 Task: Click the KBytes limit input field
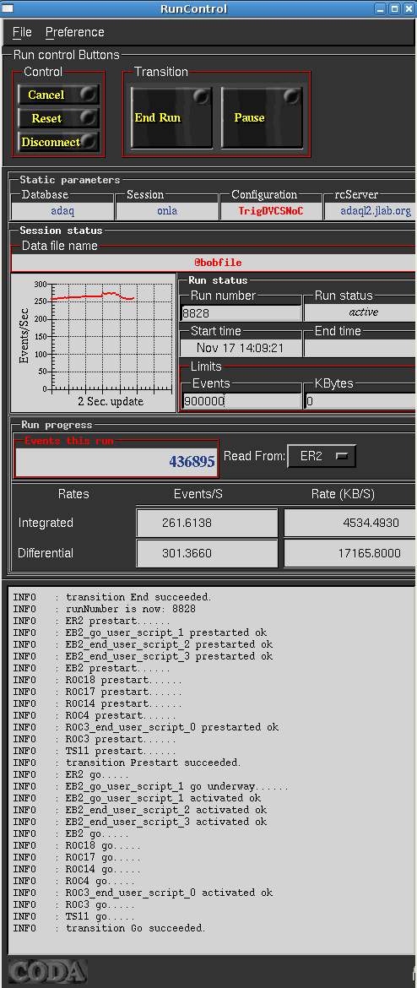click(x=360, y=401)
